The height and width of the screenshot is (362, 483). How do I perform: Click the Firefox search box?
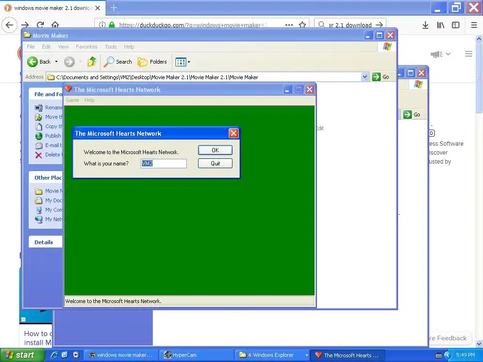coord(350,25)
